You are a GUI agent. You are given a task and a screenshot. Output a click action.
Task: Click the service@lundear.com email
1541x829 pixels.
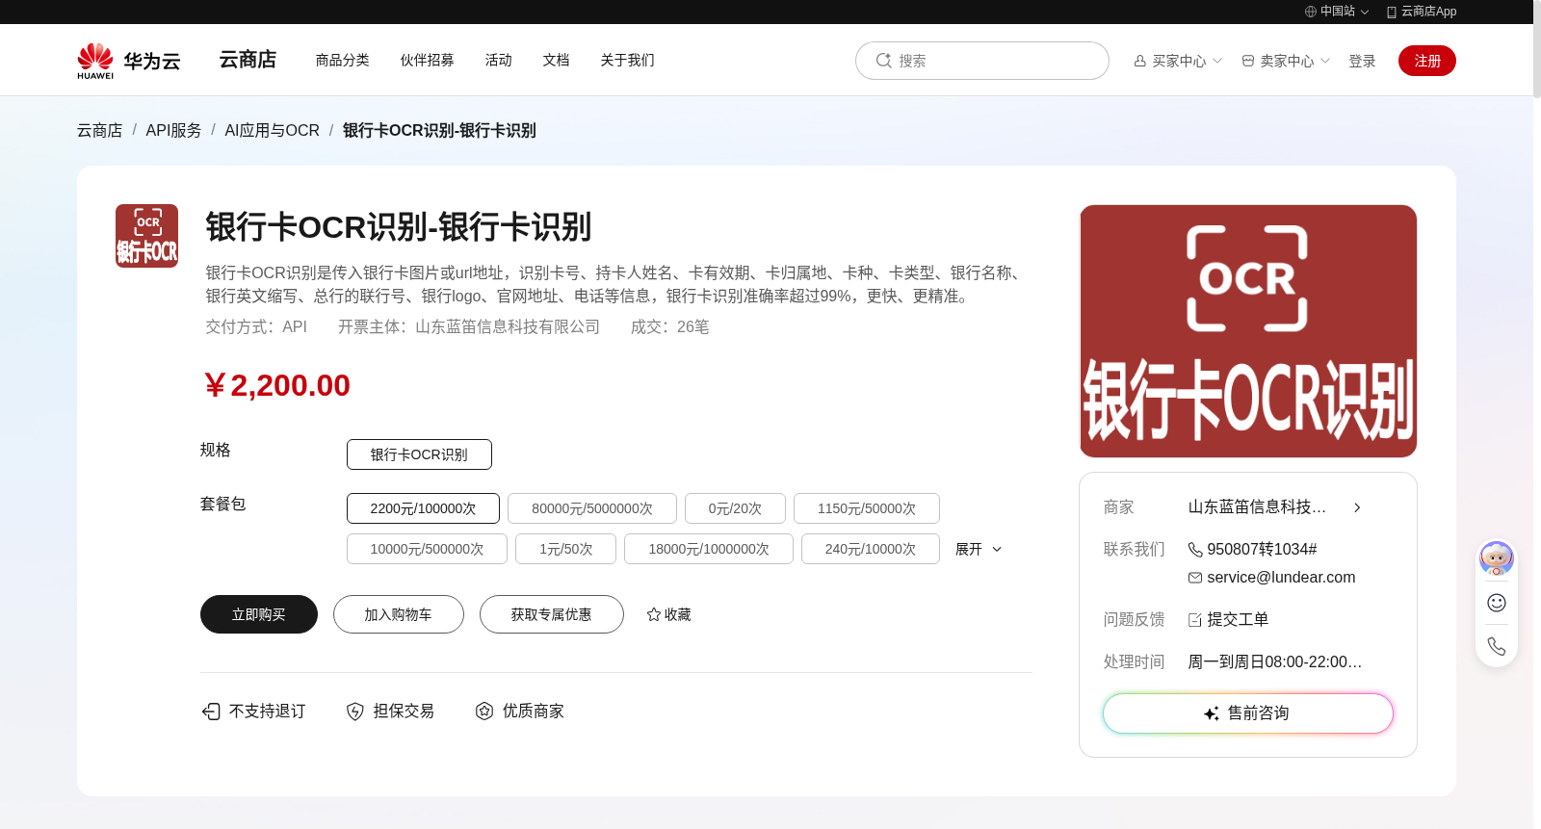[1281, 578]
